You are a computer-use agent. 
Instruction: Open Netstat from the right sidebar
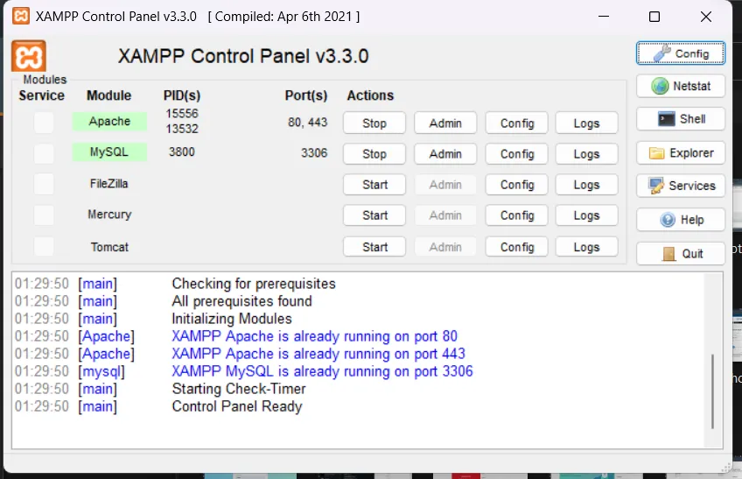tap(681, 86)
